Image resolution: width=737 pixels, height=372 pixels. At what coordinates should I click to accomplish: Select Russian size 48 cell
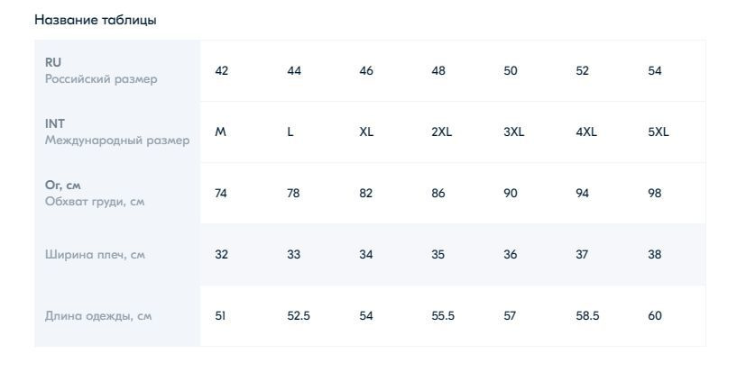tap(438, 71)
